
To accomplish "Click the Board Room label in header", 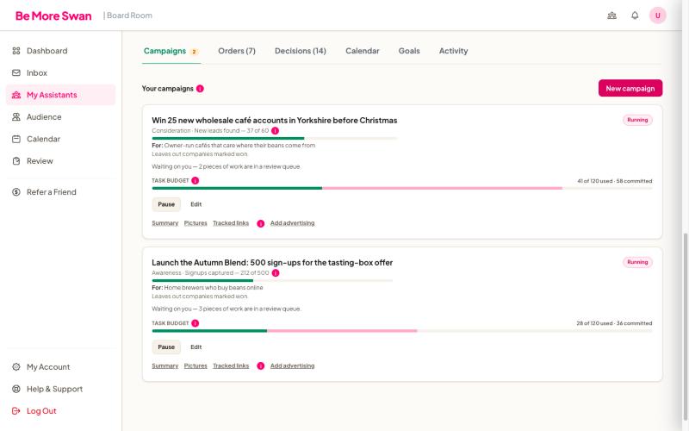I will tap(127, 16).
